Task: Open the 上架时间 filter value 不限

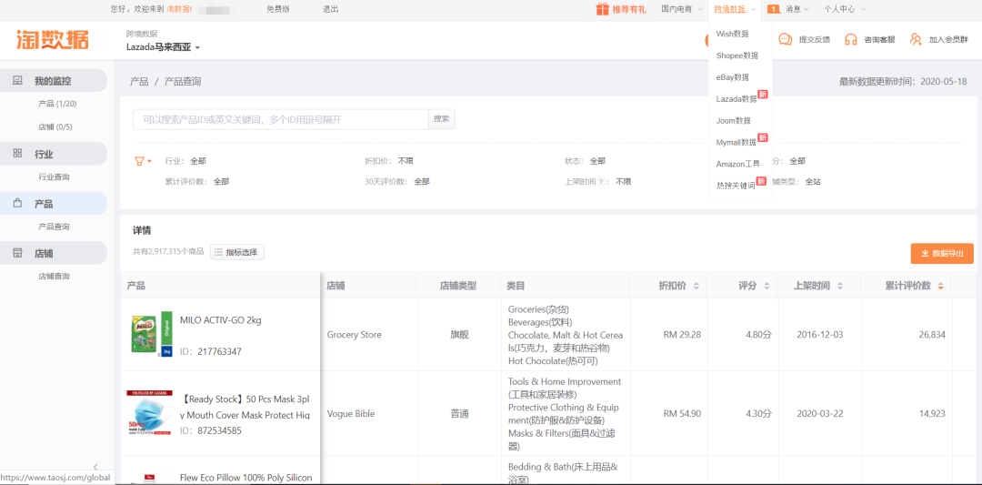Action: [x=623, y=182]
